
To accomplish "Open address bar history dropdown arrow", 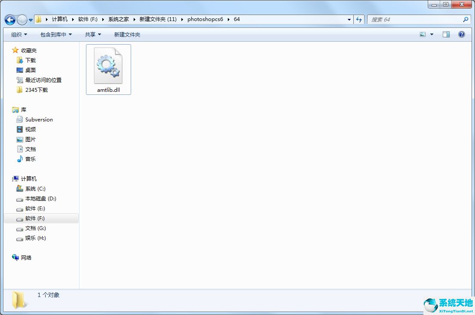I will [x=349, y=20].
